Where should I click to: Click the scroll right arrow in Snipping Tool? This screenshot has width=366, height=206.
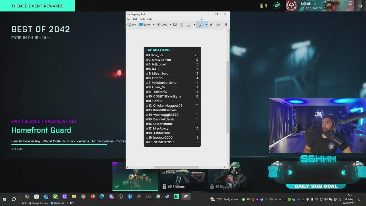tap(224, 167)
